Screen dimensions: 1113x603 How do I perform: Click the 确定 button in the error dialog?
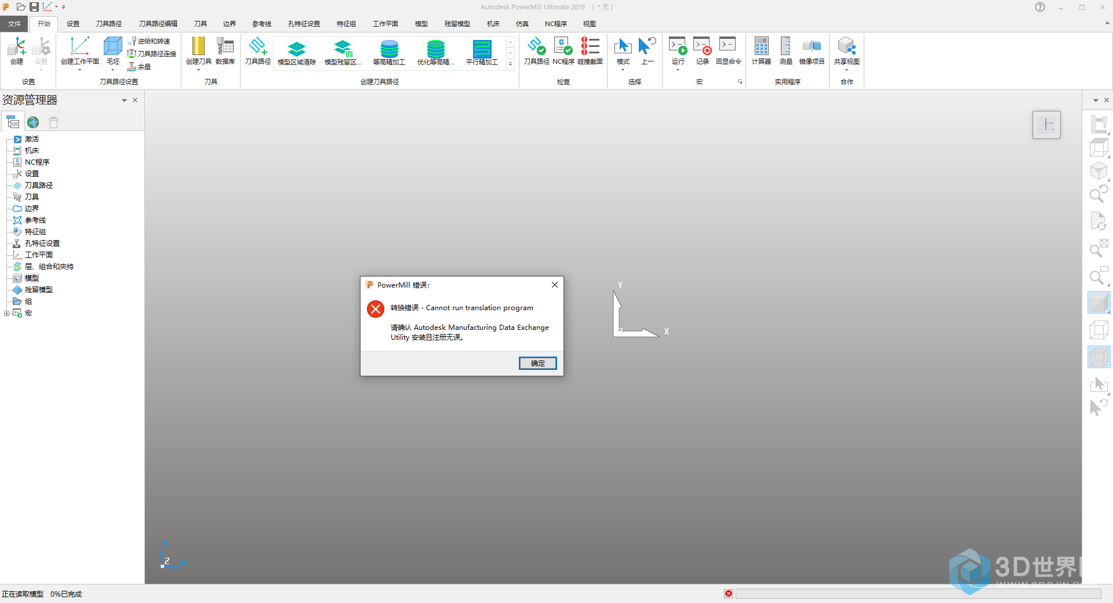tap(537, 363)
